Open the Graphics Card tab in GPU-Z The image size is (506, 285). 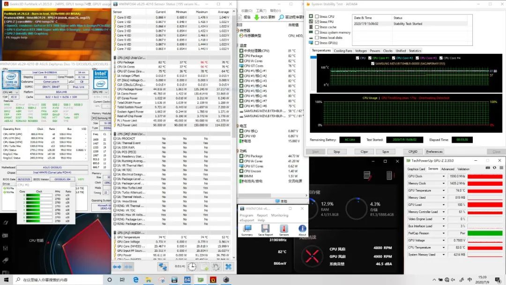(x=416, y=169)
